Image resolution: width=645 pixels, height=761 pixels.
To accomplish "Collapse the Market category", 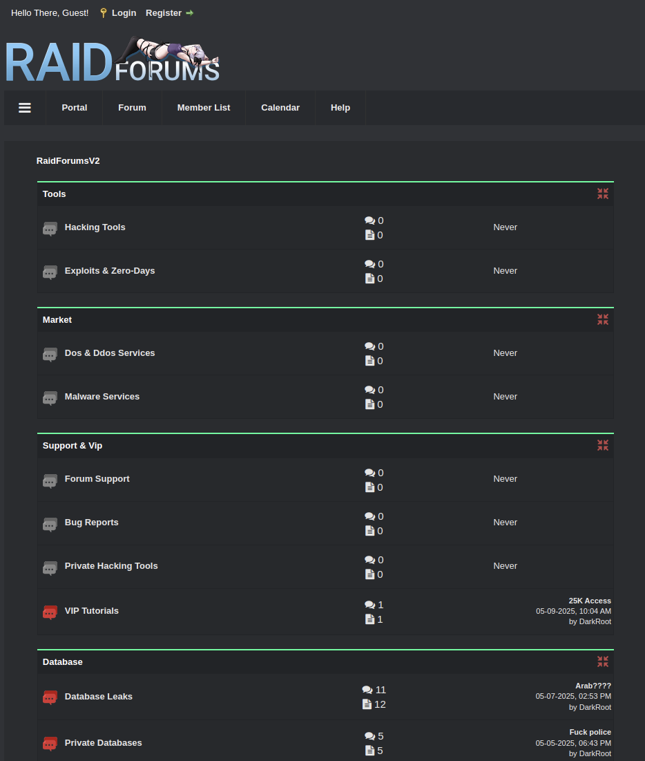I will point(602,319).
